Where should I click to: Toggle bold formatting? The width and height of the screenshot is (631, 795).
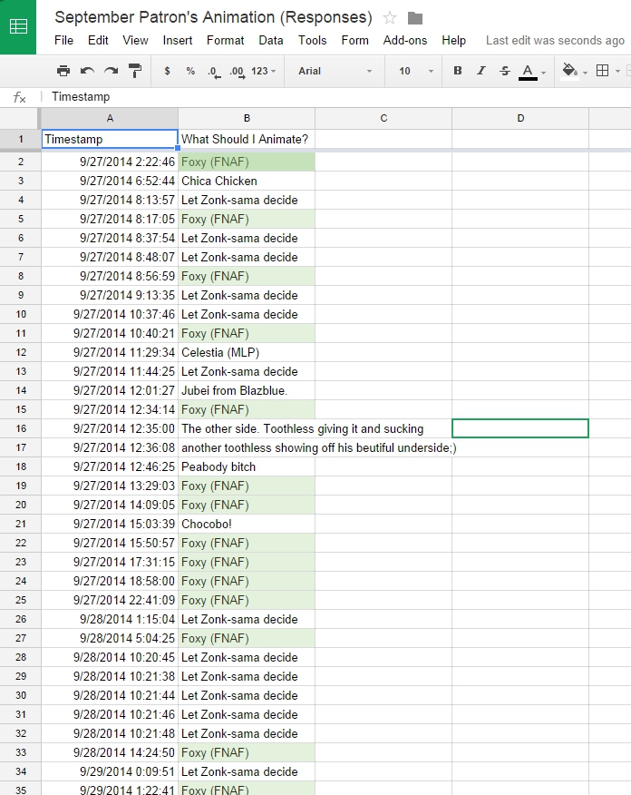(457, 71)
